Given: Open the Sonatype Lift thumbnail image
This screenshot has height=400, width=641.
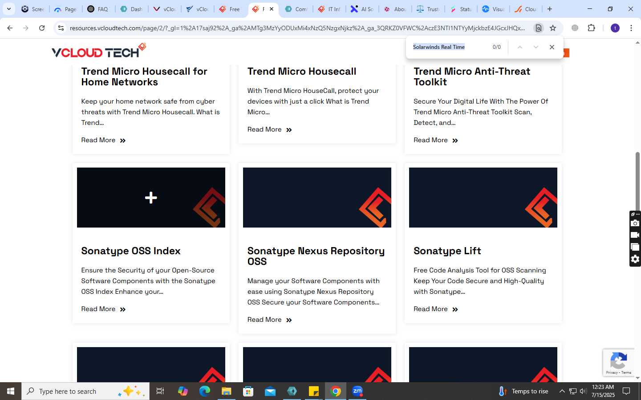Looking at the screenshot, I should [483, 197].
